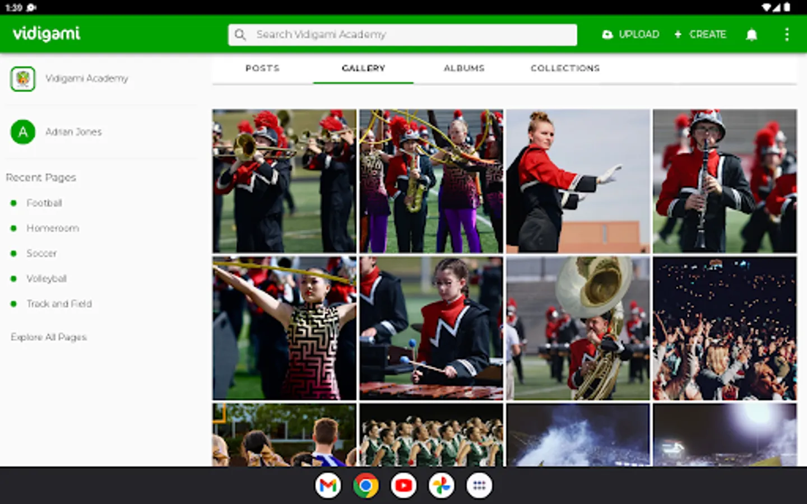This screenshot has height=504, width=807.
Task: Click the Recent Pages heading
Action: tap(41, 178)
